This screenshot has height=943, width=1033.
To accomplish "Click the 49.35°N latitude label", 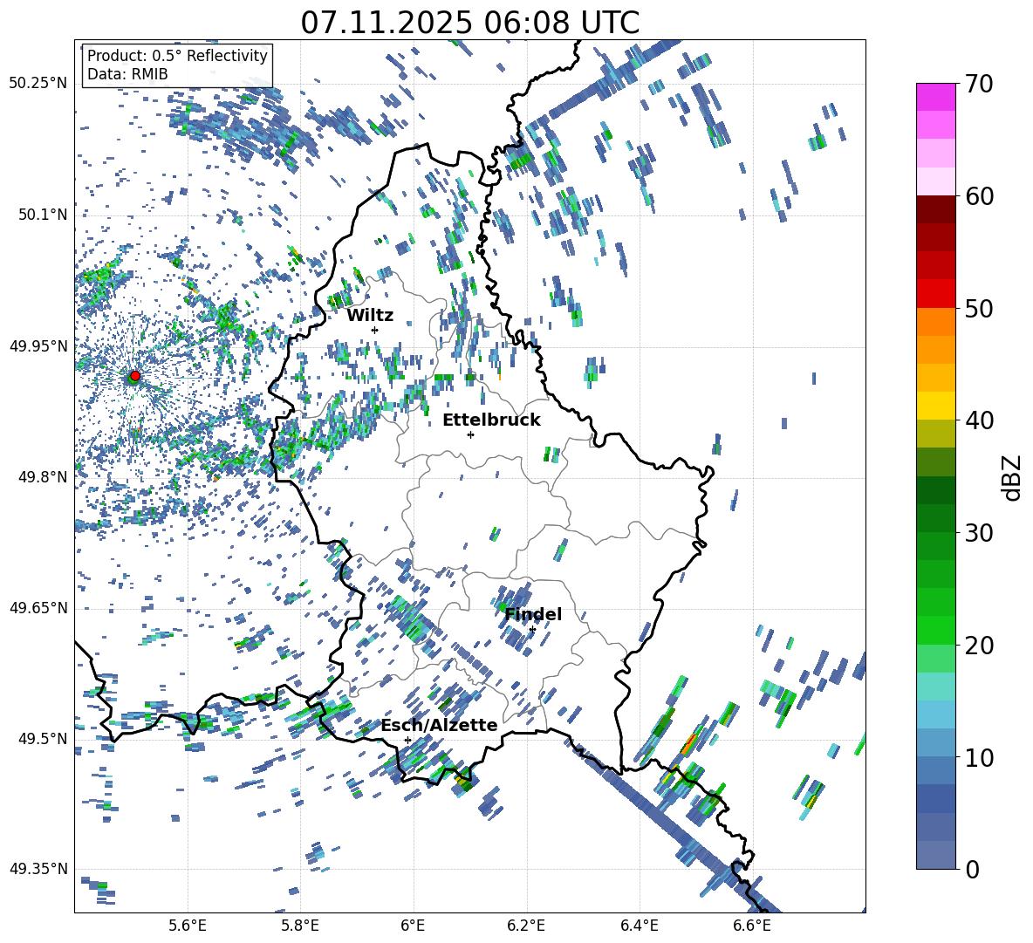I will (38, 869).
